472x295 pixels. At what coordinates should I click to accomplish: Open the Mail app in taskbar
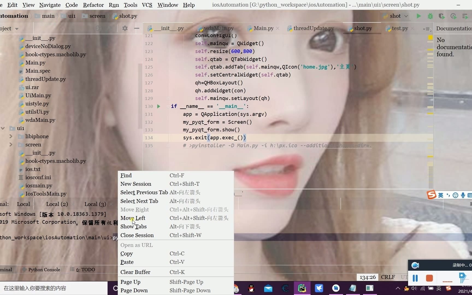[x=268, y=288]
